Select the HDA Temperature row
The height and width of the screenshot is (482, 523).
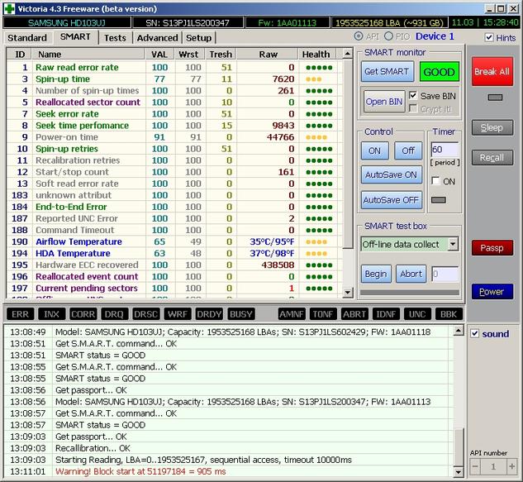click(173, 253)
